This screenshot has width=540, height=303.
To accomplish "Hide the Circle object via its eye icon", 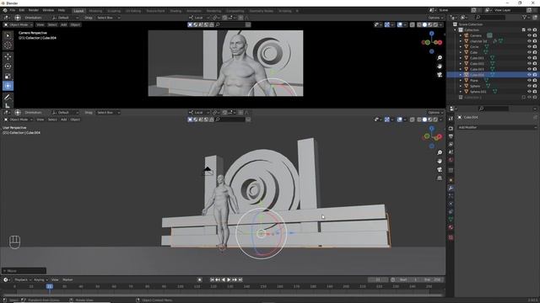I will (529, 47).
